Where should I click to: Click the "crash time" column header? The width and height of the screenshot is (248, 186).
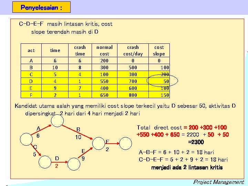click(x=80, y=50)
